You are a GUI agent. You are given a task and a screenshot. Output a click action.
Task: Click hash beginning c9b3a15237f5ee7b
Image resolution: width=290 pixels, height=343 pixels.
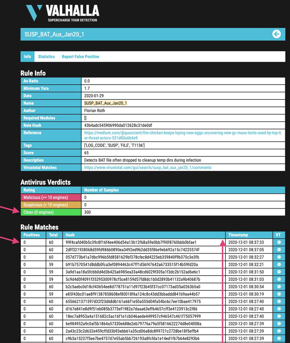point(132,339)
